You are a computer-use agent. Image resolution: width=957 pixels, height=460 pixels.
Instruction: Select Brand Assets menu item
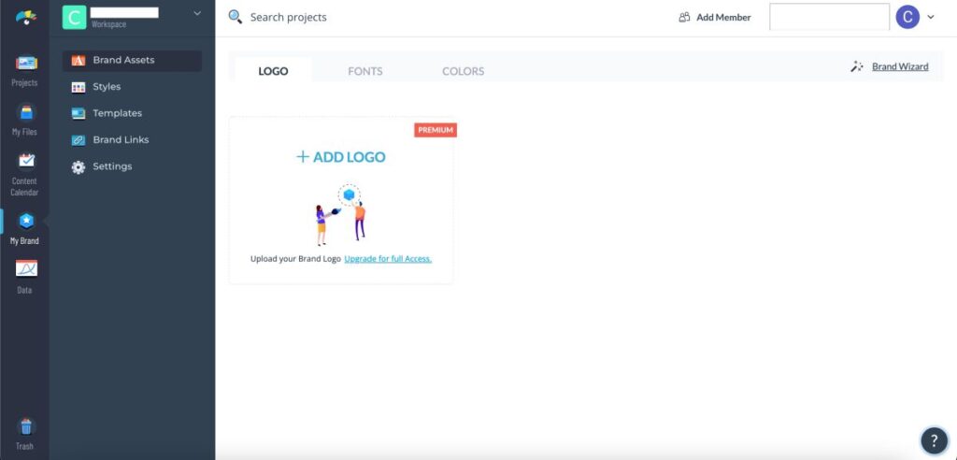(x=132, y=61)
